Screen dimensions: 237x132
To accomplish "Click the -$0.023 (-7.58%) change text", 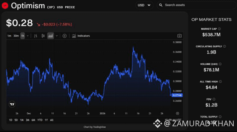I will coord(57,24).
